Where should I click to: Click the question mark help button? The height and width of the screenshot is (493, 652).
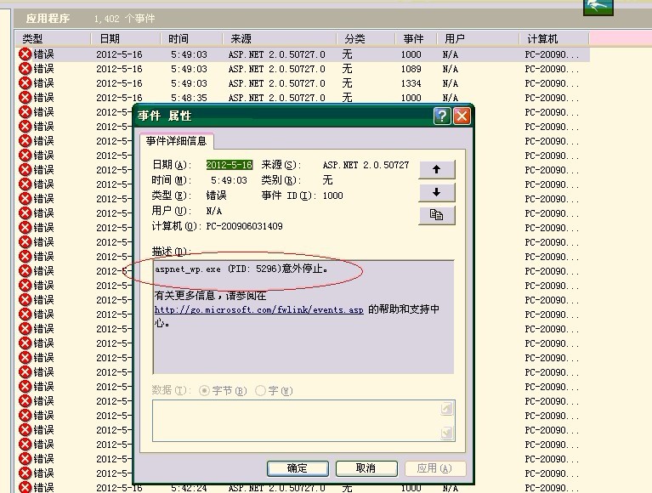[x=442, y=116]
